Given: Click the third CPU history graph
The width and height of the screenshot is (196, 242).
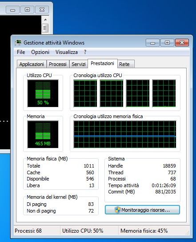Looking at the screenshot, I should [138, 93].
